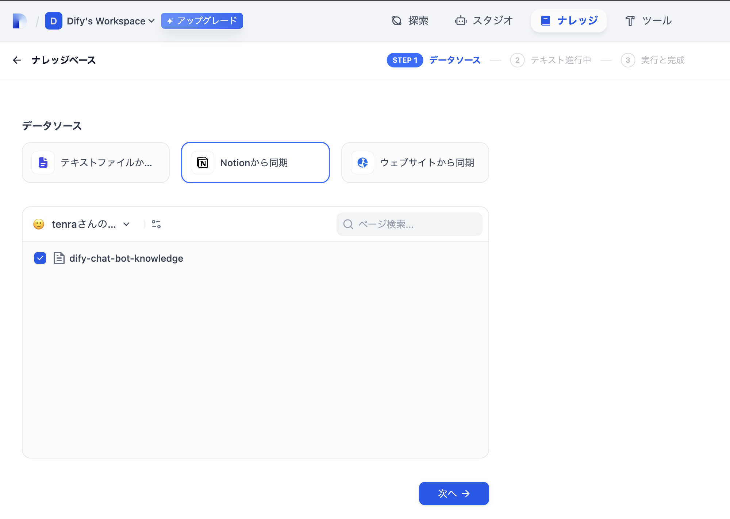Click the blue D workspace avatar
730x519 pixels.
[x=53, y=21]
